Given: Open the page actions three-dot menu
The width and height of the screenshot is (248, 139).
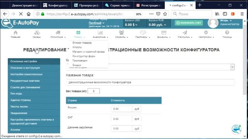Looking at the screenshot, I should pos(152,14).
